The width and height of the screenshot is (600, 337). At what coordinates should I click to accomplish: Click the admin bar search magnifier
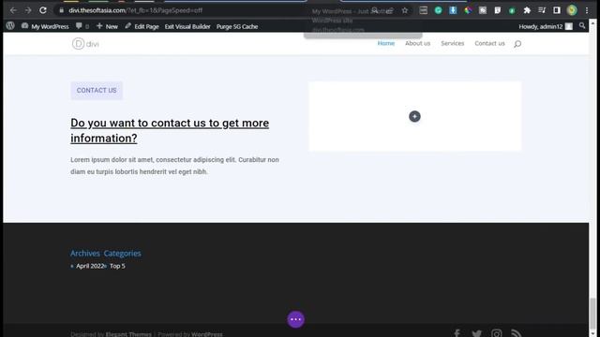(582, 26)
